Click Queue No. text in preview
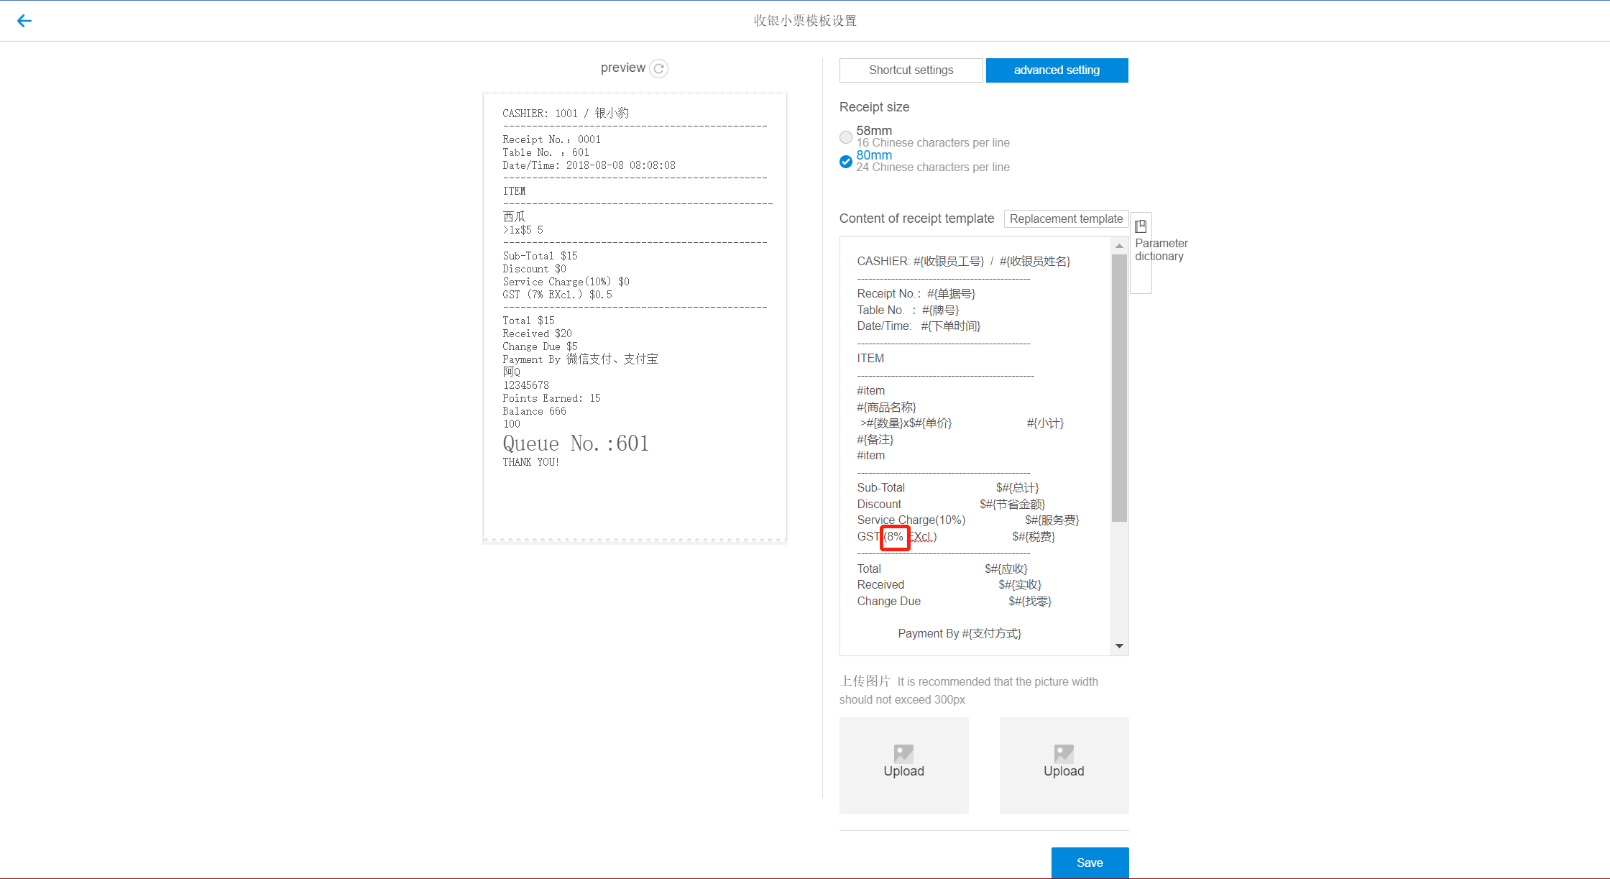This screenshot has width=1610, height=879. pyautogui.click(x=576, y=443)
